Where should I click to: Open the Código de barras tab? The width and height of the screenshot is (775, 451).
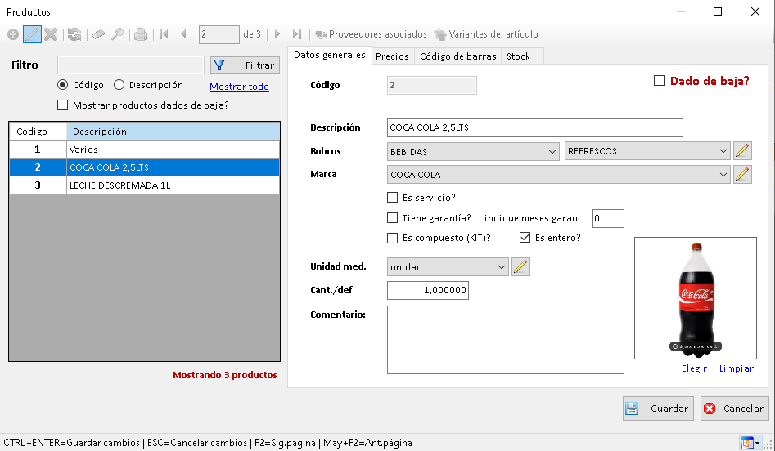[x=457, y=56]
